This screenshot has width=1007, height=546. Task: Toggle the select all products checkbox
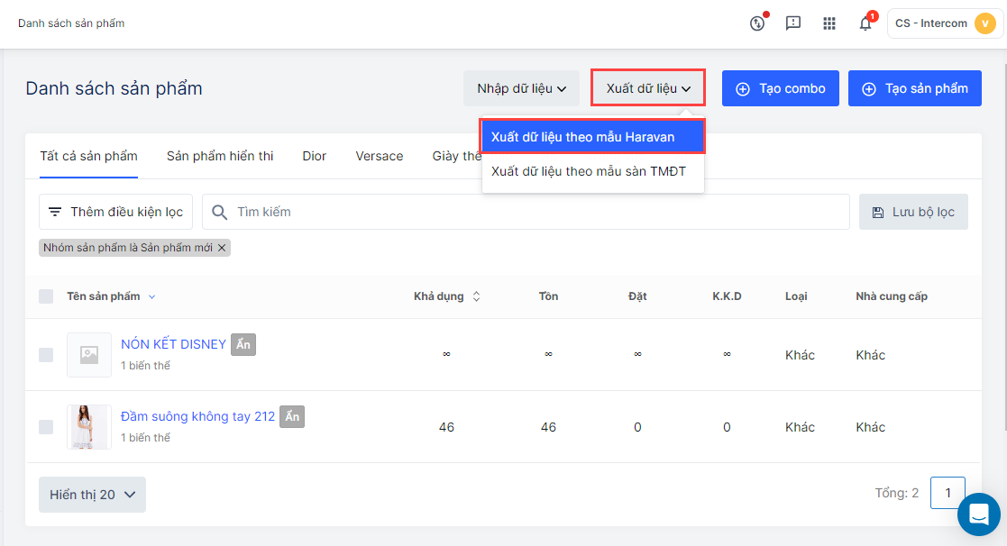pyautogui.click(x=46, y=296)
